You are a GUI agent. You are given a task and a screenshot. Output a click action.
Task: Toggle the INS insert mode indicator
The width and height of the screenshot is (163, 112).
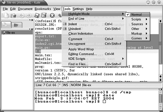[66, 85]
